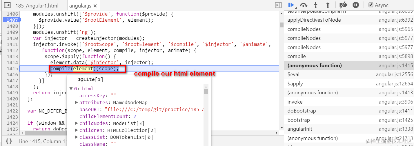The height and width of the screenshot is (146, 414).
Task: Toggle the Async checkbox
Action: [371, 5]
